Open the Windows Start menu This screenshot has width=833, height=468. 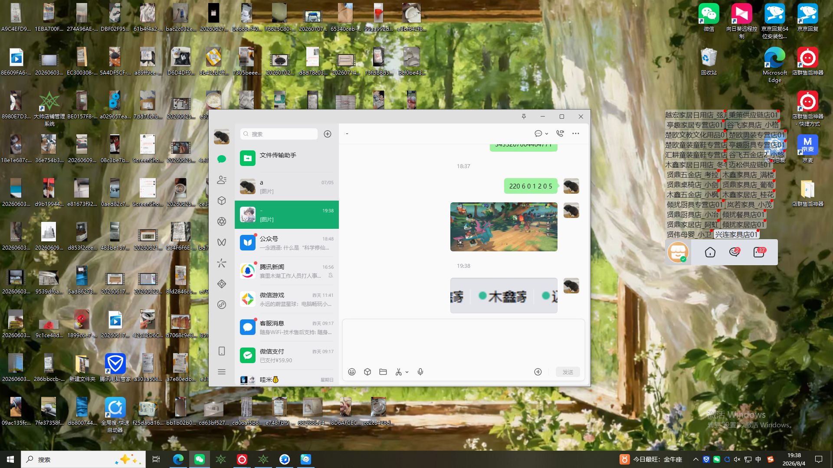pos(10,459)
